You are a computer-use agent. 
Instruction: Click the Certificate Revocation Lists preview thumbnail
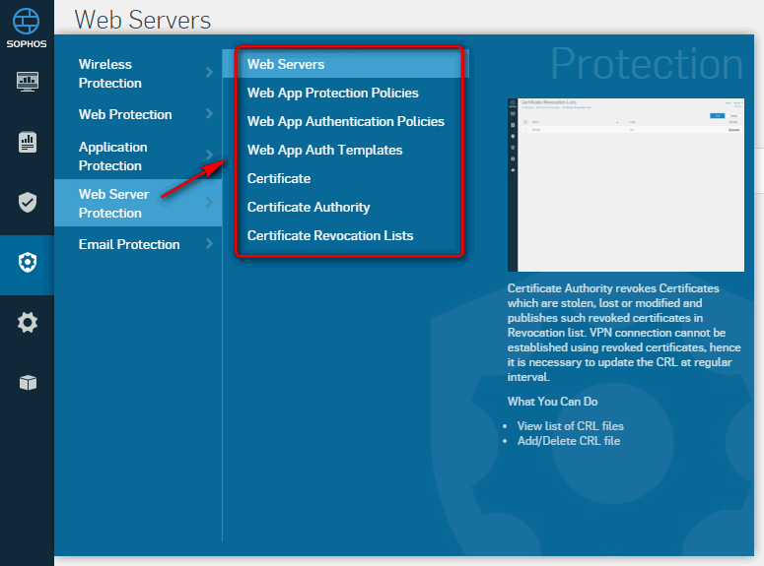pos(626,185)
